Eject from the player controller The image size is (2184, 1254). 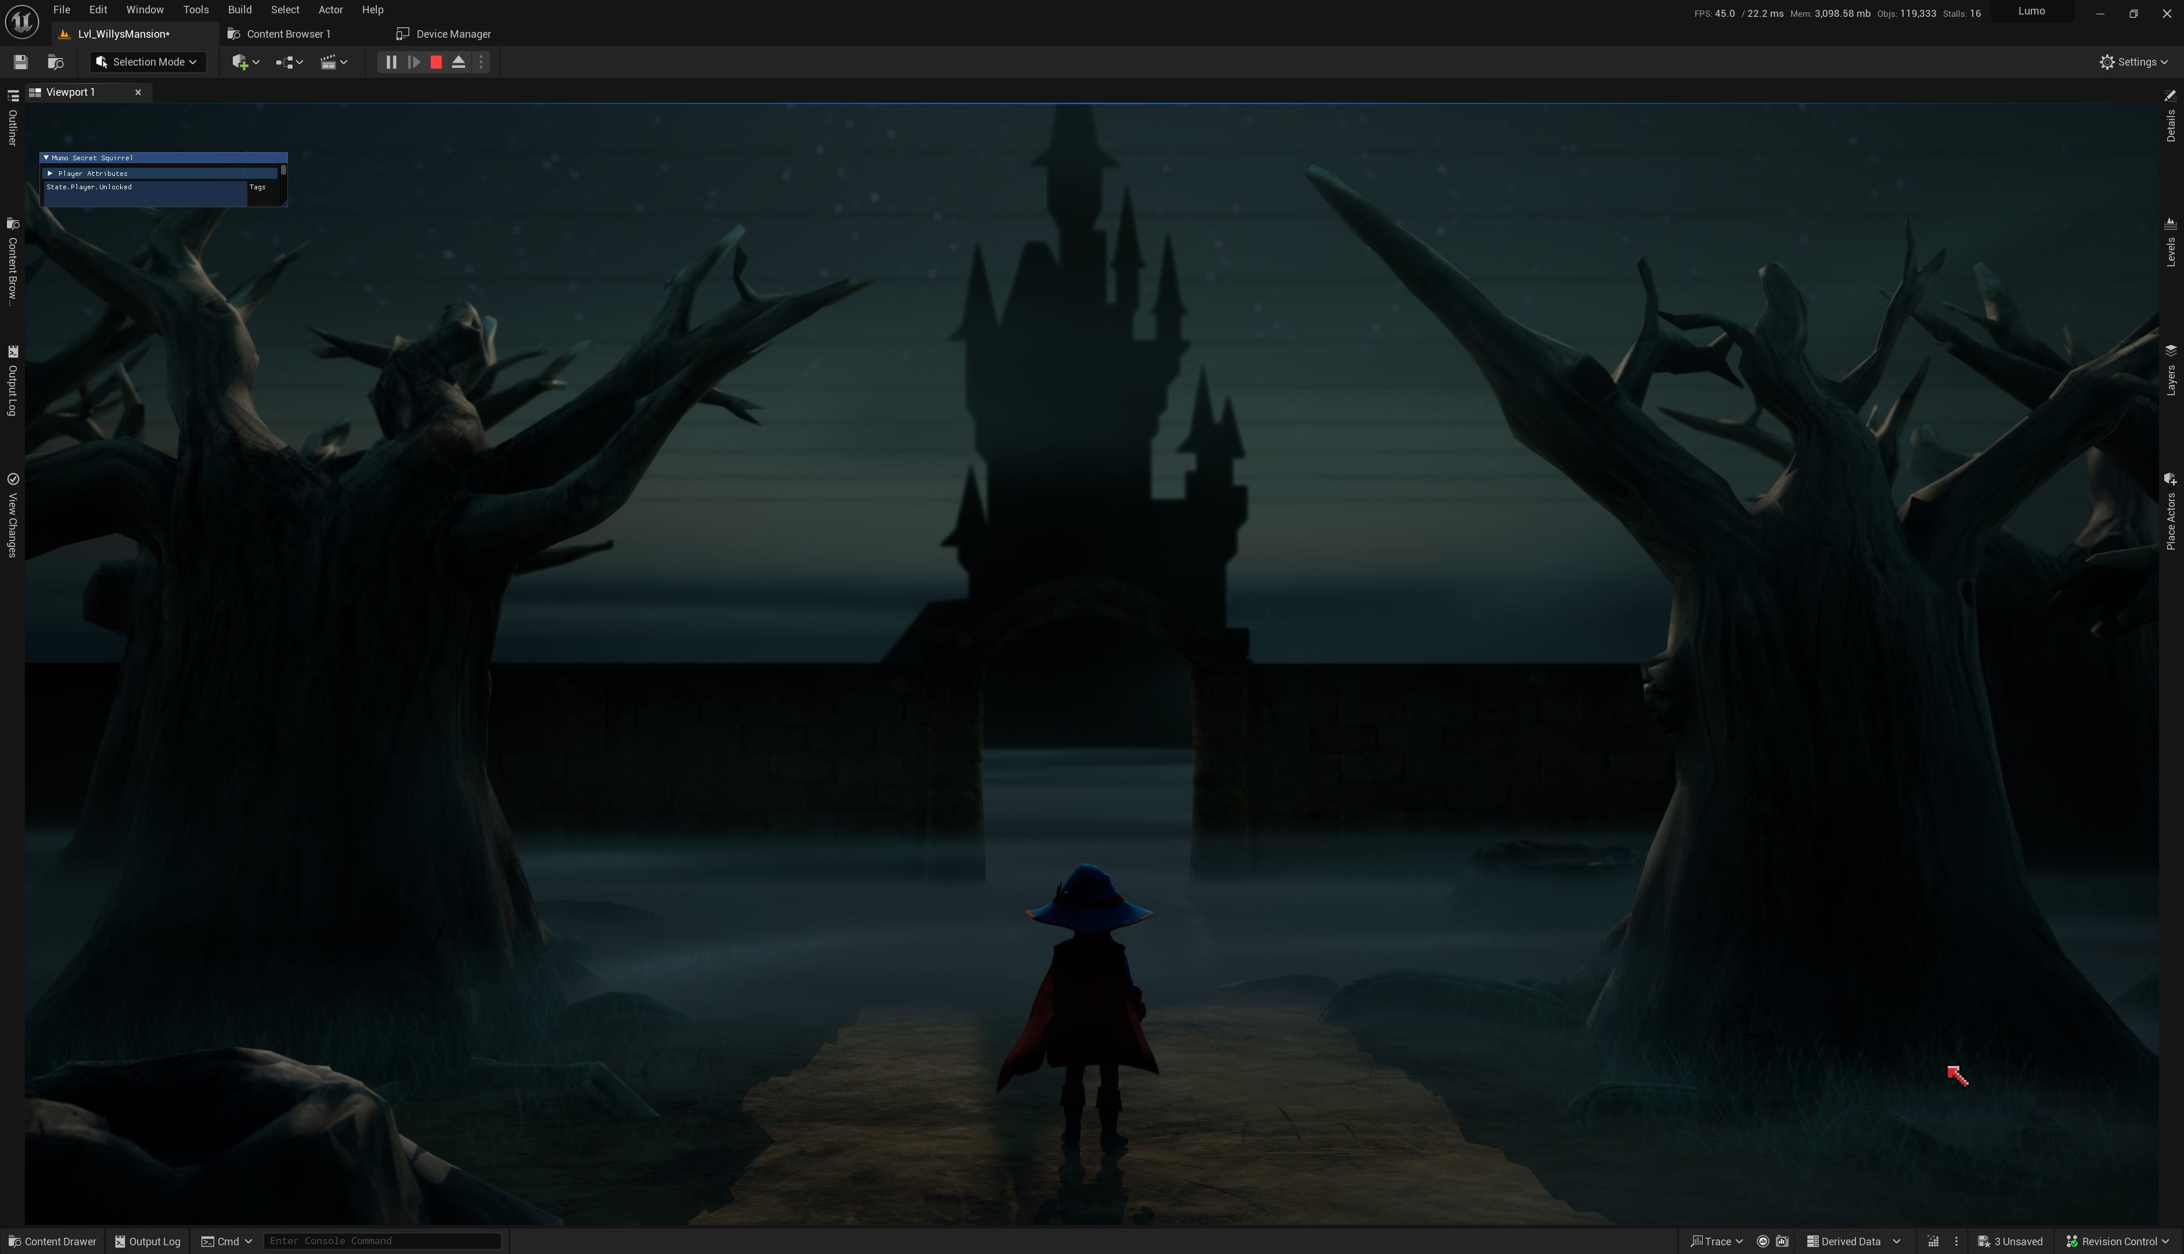[458, 62]
